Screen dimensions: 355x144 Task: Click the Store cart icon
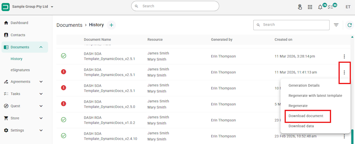click(x=6, y=118)
